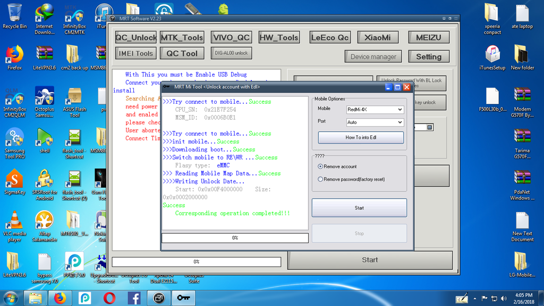Select Remove password (factory reset) option
This screenshot has width=544, height=306.
point(320,179)
